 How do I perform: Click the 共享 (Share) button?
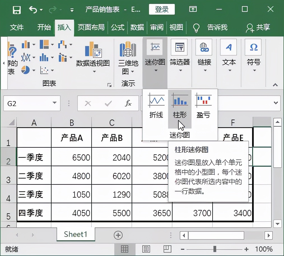click(258, 28)
